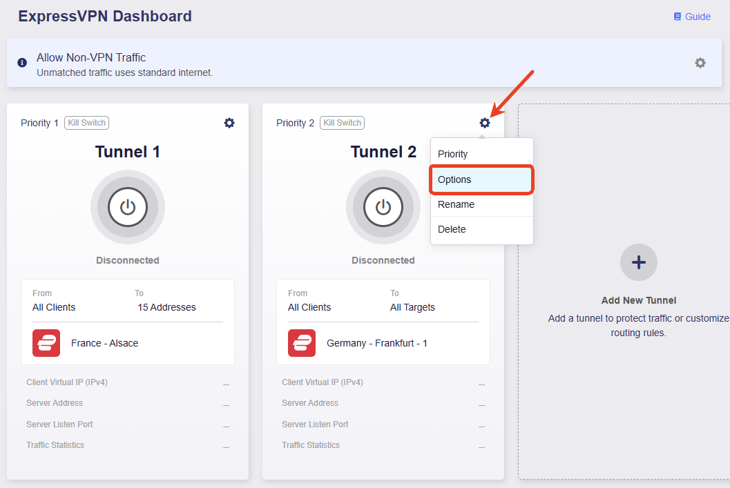
Task: Toggle Kill Switch badge on Tunnel 1
Action: click(x=86, y=123)
